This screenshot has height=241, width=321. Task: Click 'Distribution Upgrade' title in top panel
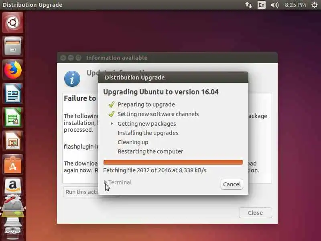point(33,5)
